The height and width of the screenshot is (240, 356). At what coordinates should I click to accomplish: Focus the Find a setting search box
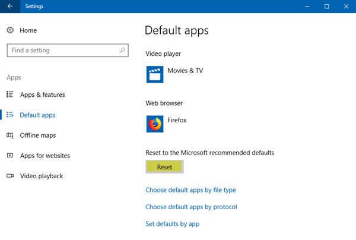[x=62, y=50]
